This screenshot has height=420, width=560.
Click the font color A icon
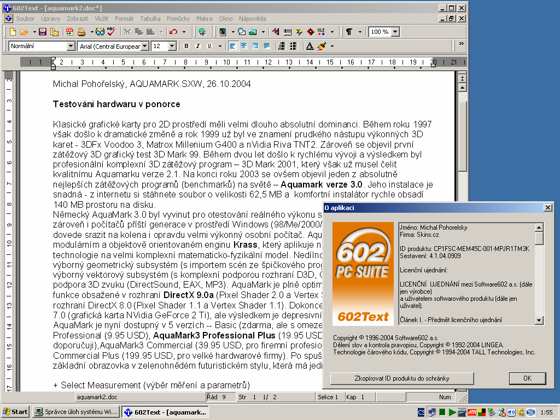point(310,46)
